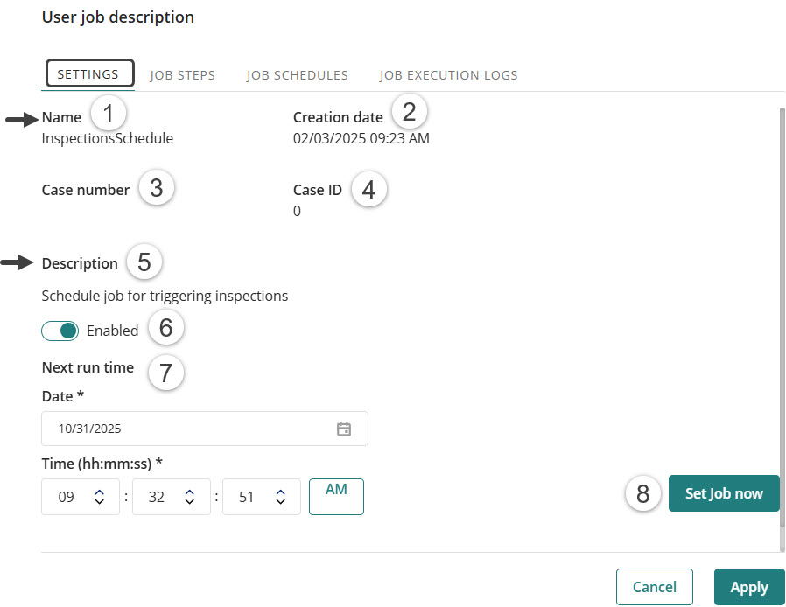Click the Date input showing 10/31/2025
The width and height of the screenshot is (786, 607).
[x=175, y=429]
